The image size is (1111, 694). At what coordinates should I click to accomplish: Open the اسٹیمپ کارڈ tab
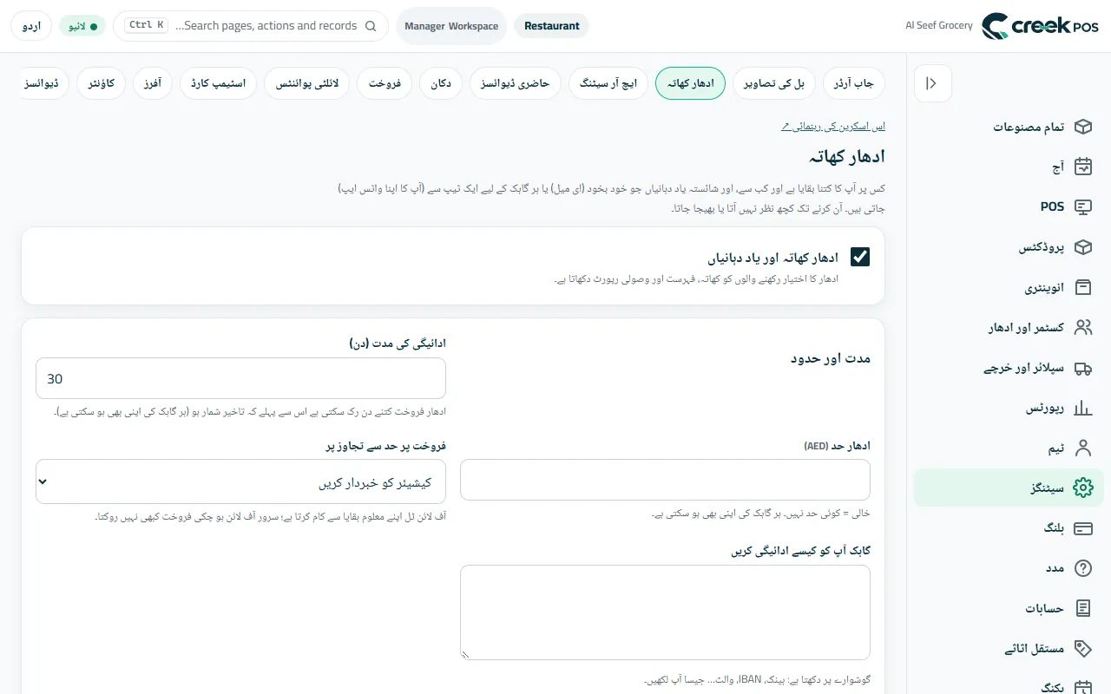pyautogui.click(x=219, y=83)
